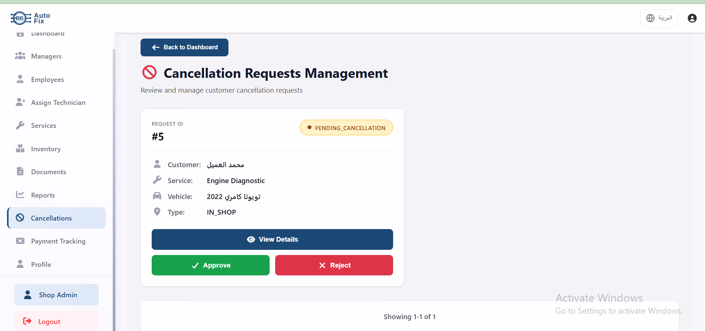Click the Employees person icon
Image resolution: width=705 pixels, height=331 pixels.
pyautogui.click(x=20, y=79)
